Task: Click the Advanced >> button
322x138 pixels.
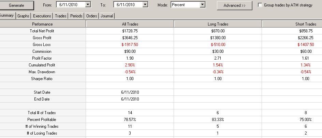Action: point(235,5)
